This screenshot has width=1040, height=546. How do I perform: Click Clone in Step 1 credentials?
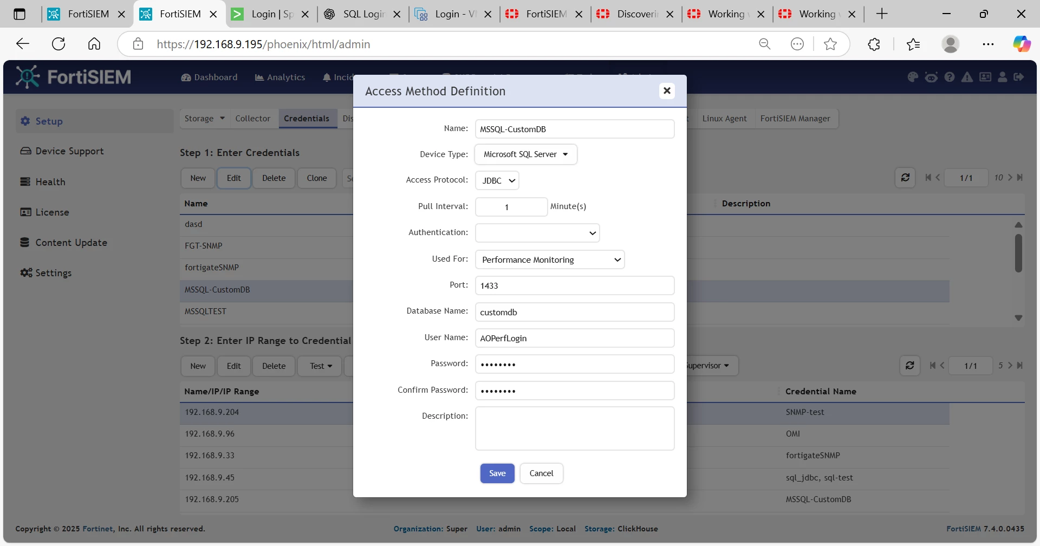pyautogui.click(x=317, y=178)
